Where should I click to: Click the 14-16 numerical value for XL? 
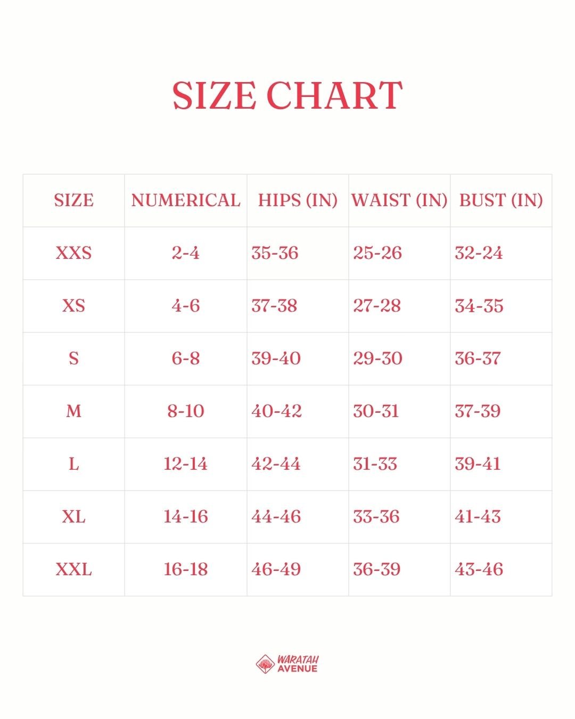click(x=186, y=517)
